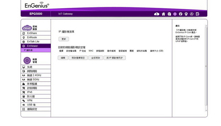
Task: Expand the 防火牆 firewall section
Action: pos(31,96)
